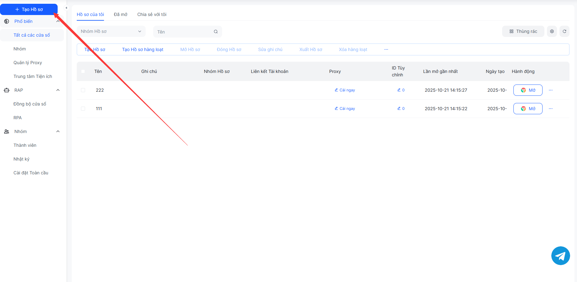Screen dimensions: 577x282
Task: Collapse the RAP sidebar section
Action: point(58,90)
